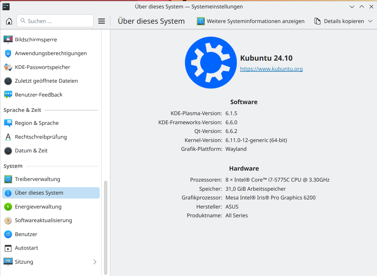Close the Systemeinstellungen window

coord(371,7)
